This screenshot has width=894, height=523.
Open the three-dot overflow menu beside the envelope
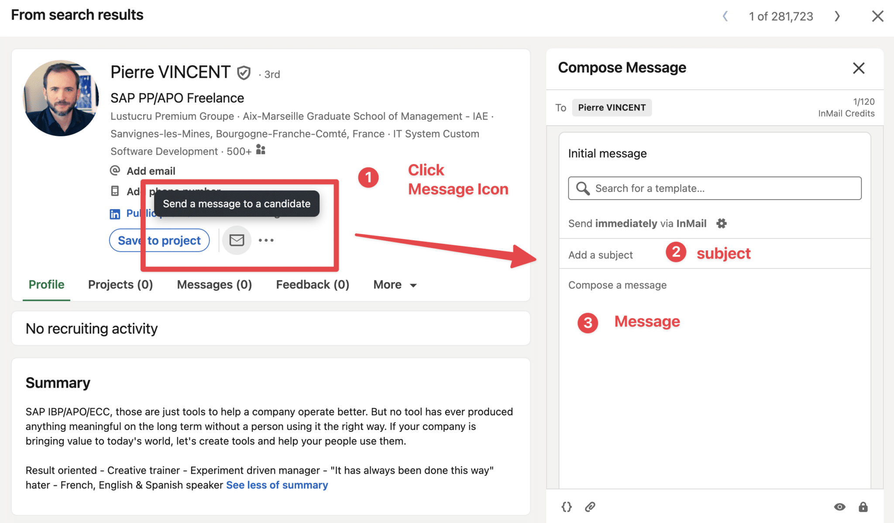[x=266, y=240]
